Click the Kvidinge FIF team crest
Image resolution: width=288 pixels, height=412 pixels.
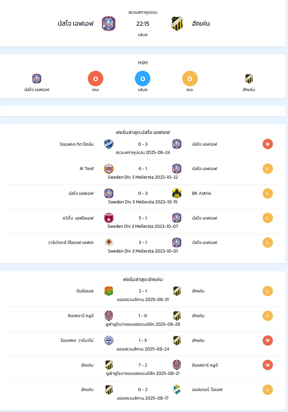109,218
